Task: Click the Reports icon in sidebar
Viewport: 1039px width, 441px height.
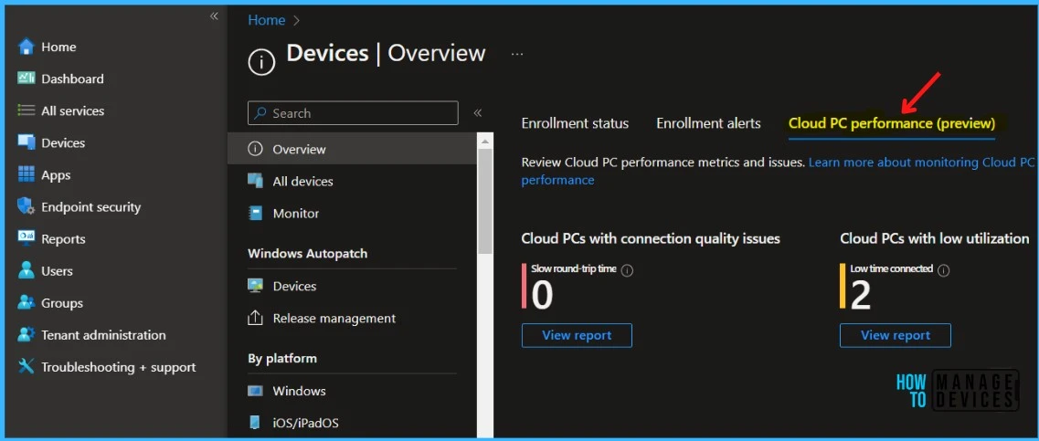Action: pyautogui.click(x=26, y=238)
